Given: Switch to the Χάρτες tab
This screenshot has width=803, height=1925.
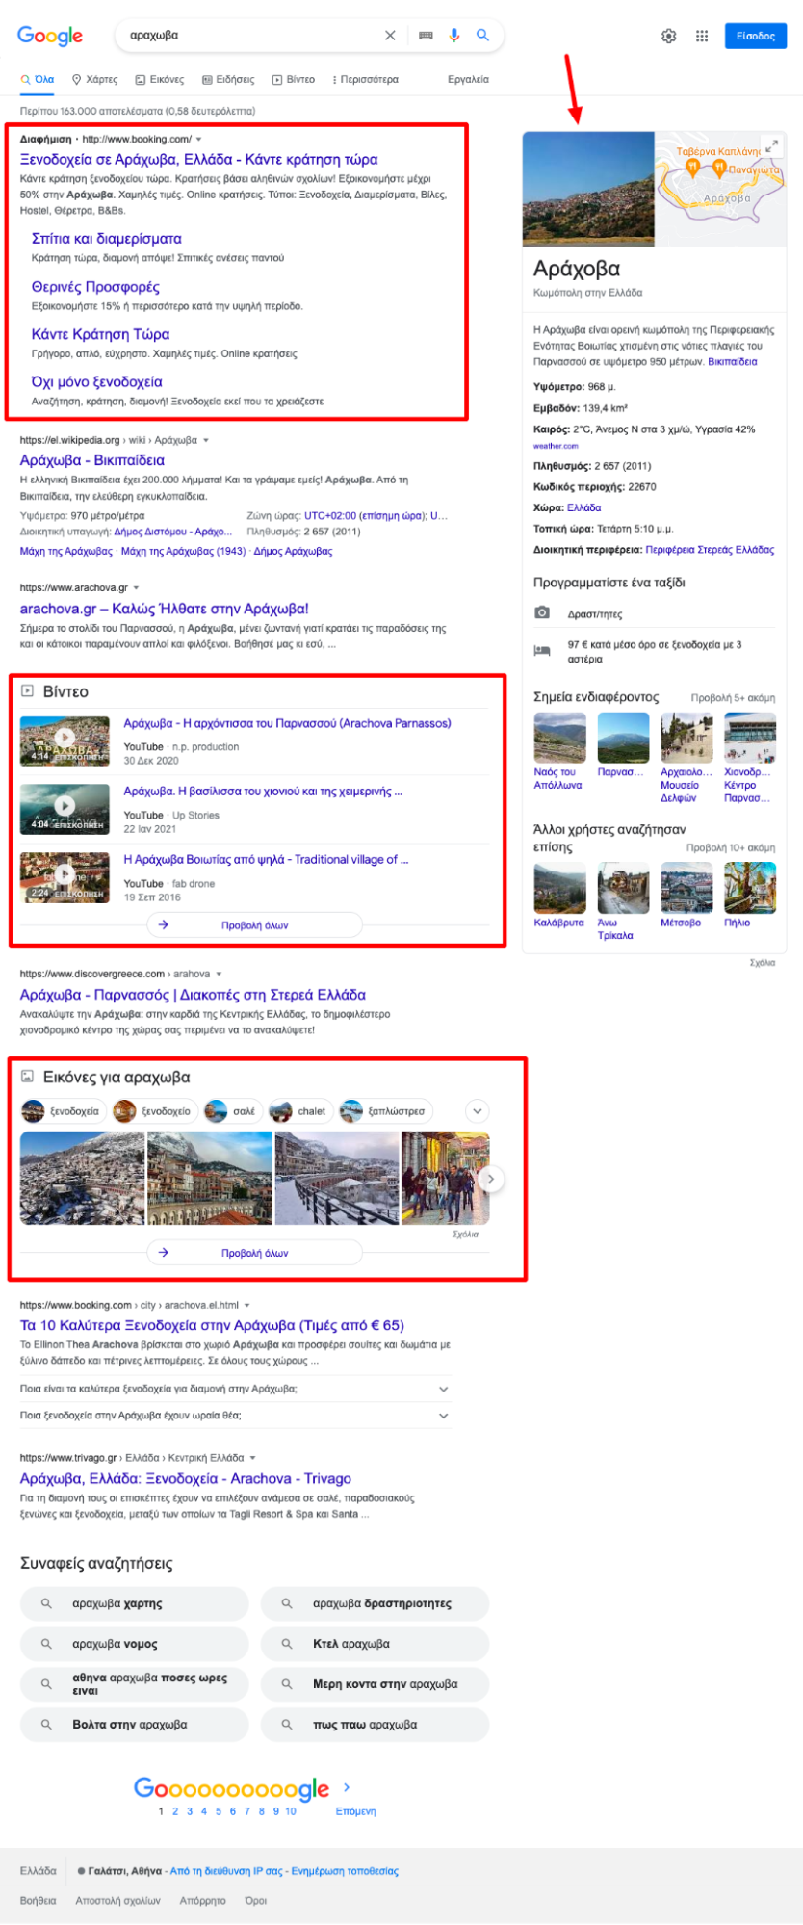Looking at the screenshot, I should pyautogui.click(x=95, y=80).
